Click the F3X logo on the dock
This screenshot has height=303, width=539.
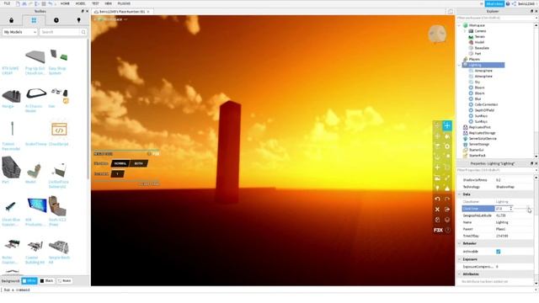(438, 230)
